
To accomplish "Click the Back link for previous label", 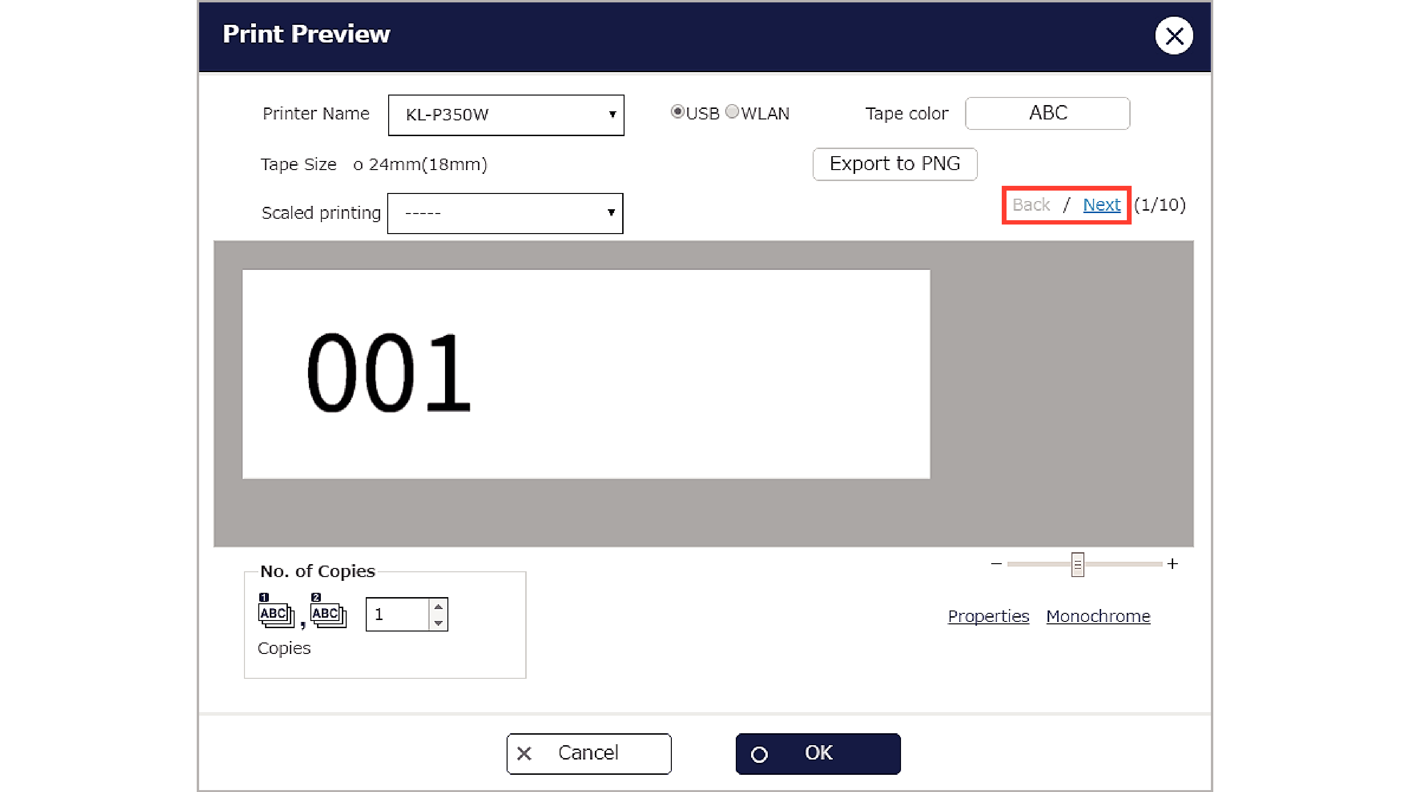I will [1031, 204].
